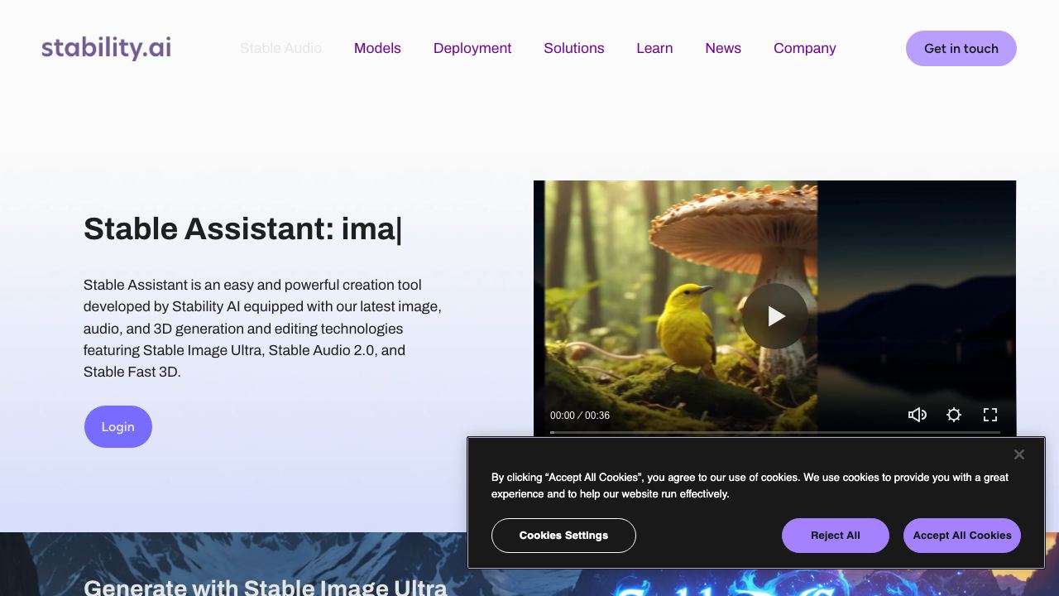The width and height of the screenshot is (1059, 596).
Task: Click Reject All cookies
Action: click(x=836, y=536)
